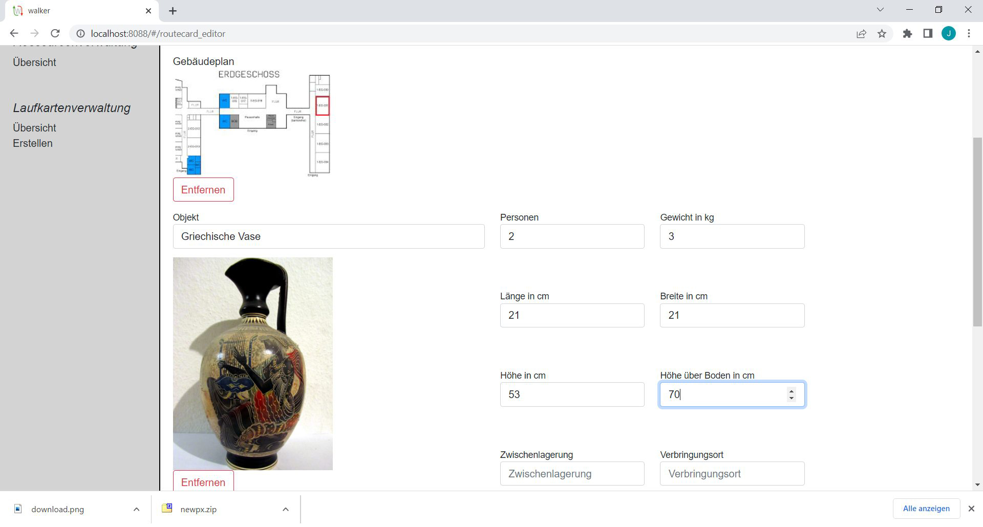Screen dimensions: 983x527
Task: Click the Zwischenlagerung input field
Action: [x=572, y=474]
